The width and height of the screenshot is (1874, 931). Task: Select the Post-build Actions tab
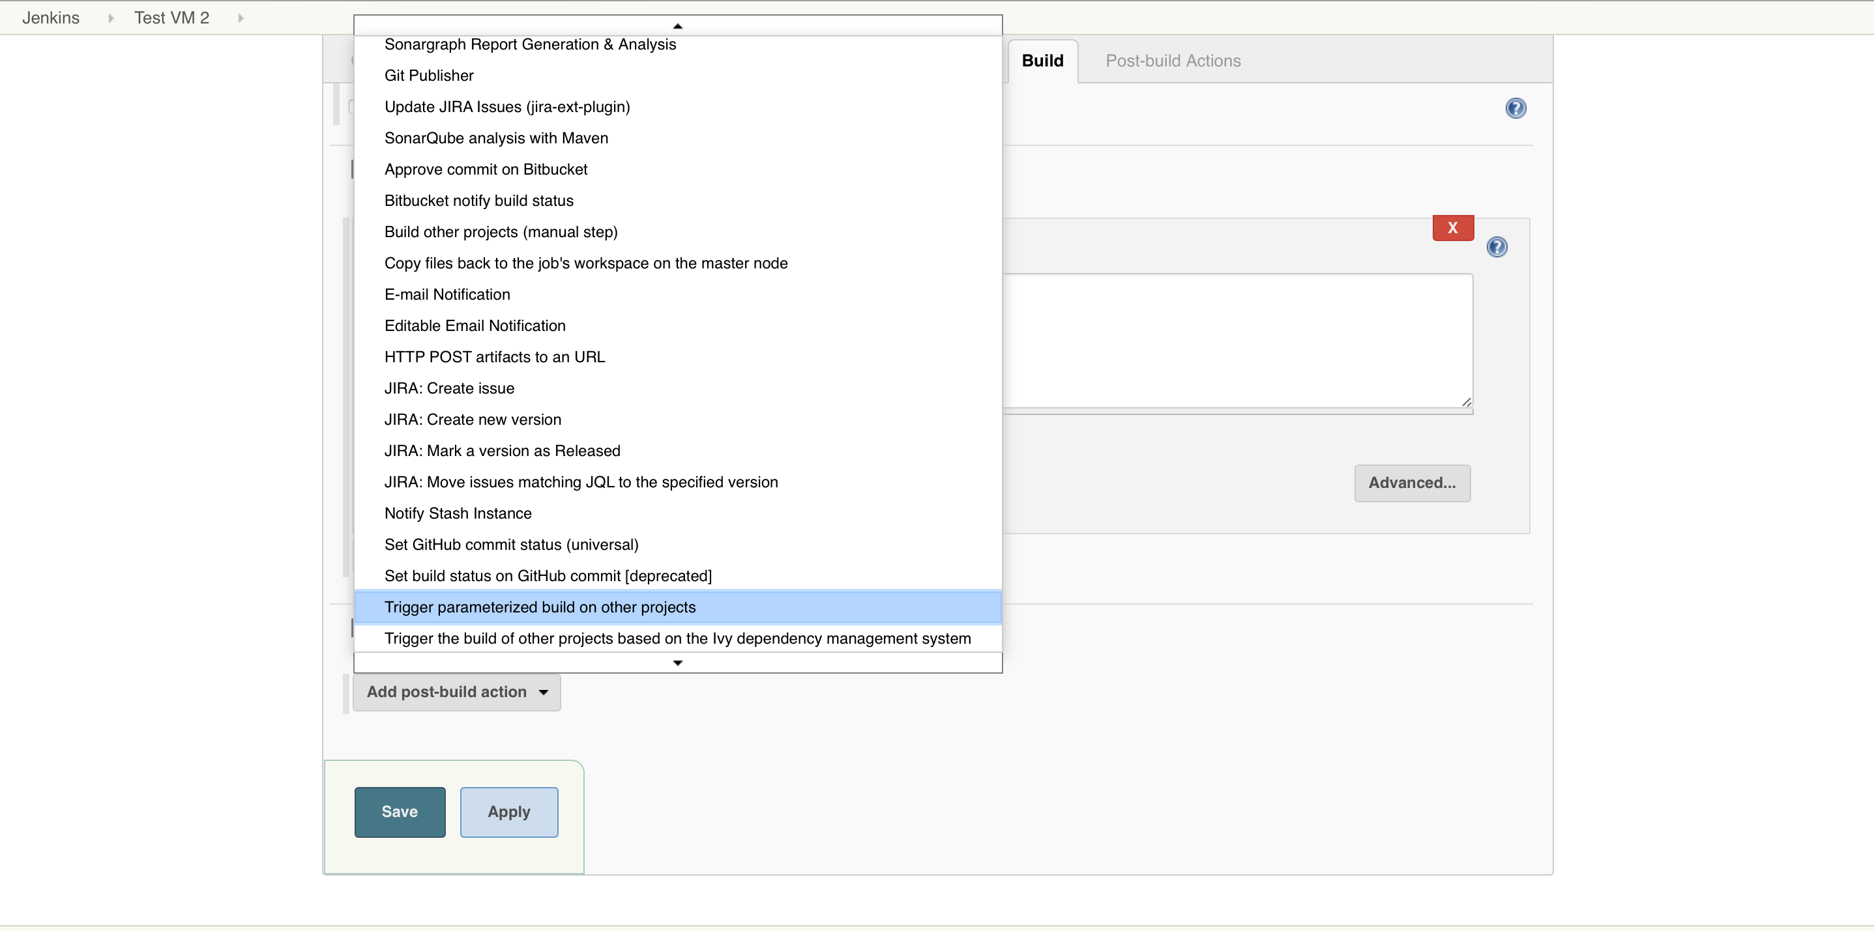[x=1173, y=61]
